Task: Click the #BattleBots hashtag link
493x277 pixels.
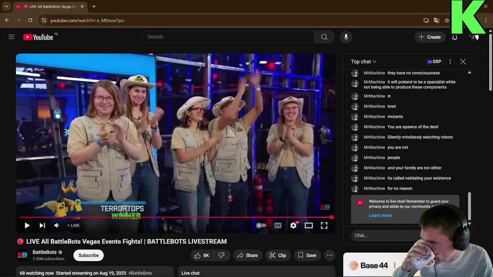Action: click(140, 273)
